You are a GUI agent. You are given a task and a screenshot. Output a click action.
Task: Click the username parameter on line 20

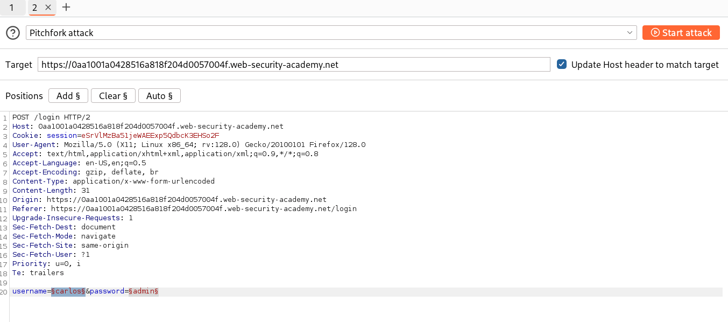30,291
